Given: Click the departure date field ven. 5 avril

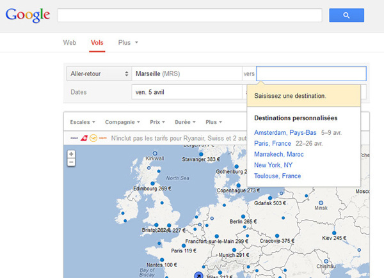Looking at the screenshot, I should [x=187, y=92].
